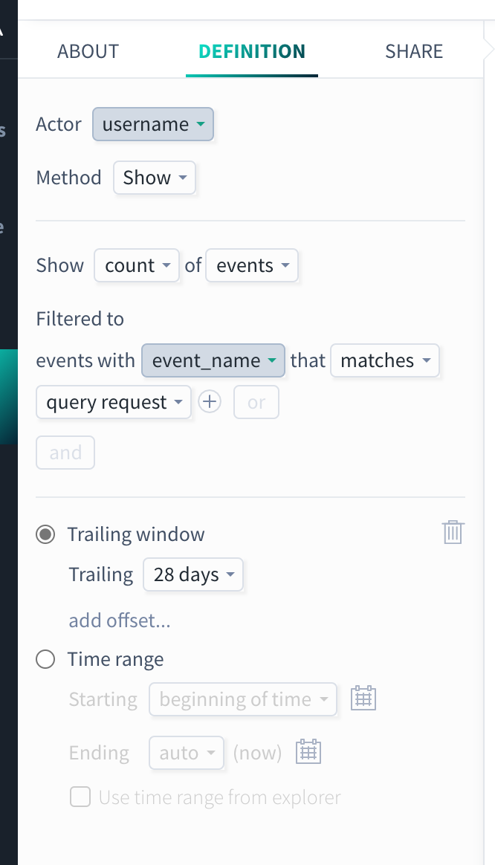
Task: Select the Time range radio button
Action: (45, 659)
